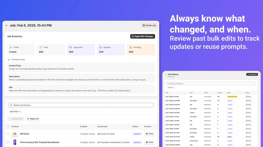Screen dimensions: 263x147
Task: Click the Product column header
Action: click(15, 126)
